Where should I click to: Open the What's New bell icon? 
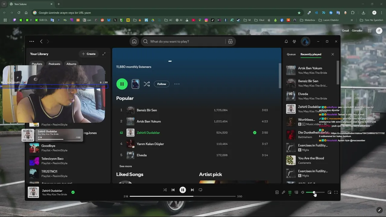click(x=286, y=42)
